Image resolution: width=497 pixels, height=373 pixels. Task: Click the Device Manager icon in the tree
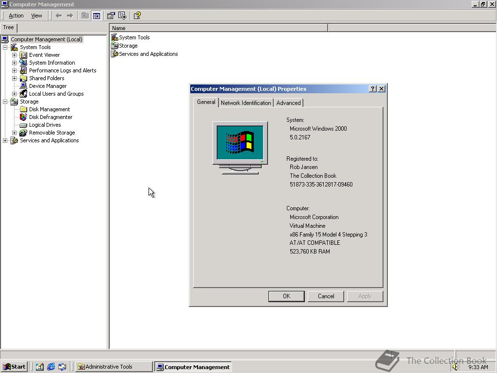pos(23,86)
